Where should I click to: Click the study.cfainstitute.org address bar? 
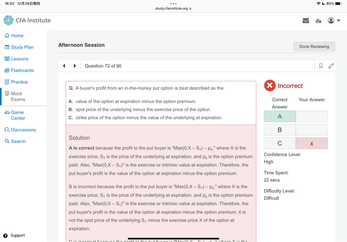(173, 8)
